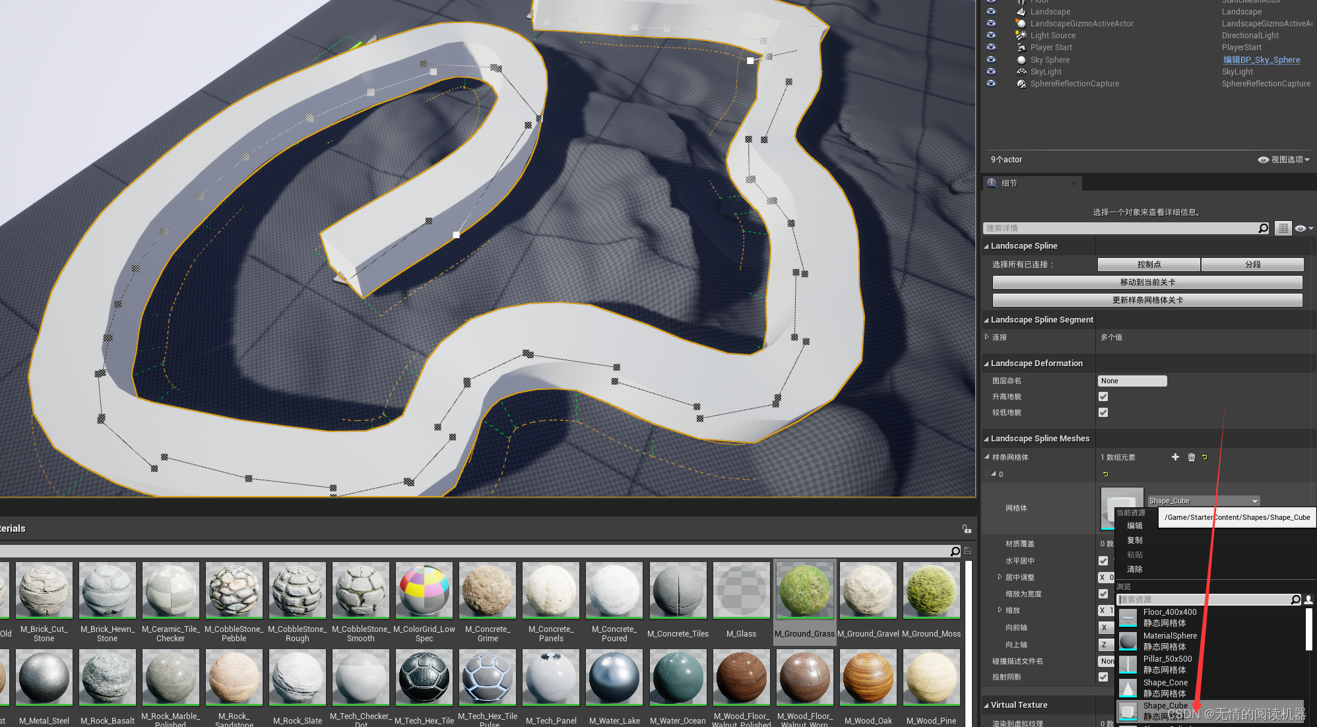This screenshot has width=1317, height=727.
Task: Hide the Light Source actor
Action: [x=991, y=36]
